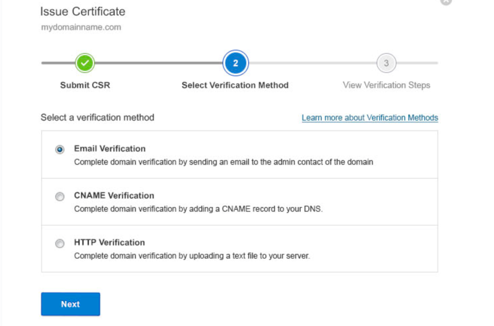
Task: Click the Submit CSR step label
Action: tap(85, 85)
